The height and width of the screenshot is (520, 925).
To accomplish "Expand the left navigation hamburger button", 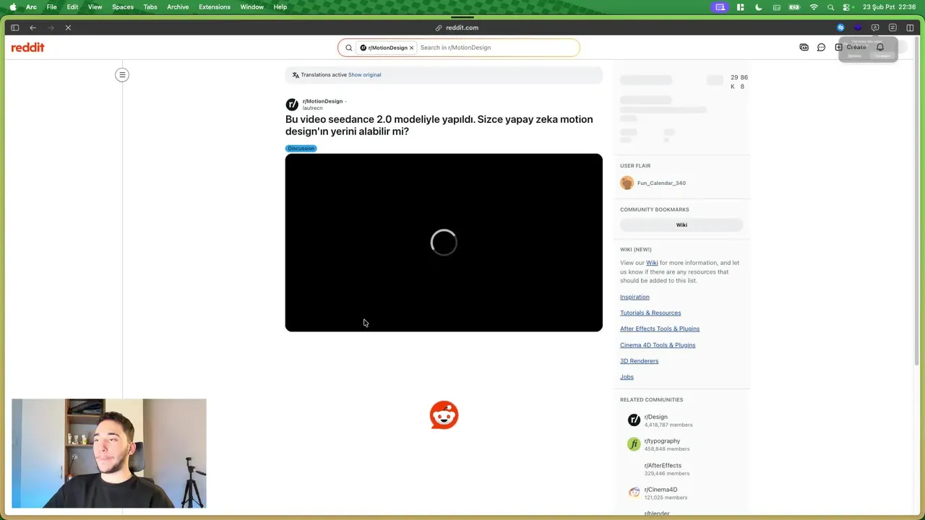I will click(122, 74).
